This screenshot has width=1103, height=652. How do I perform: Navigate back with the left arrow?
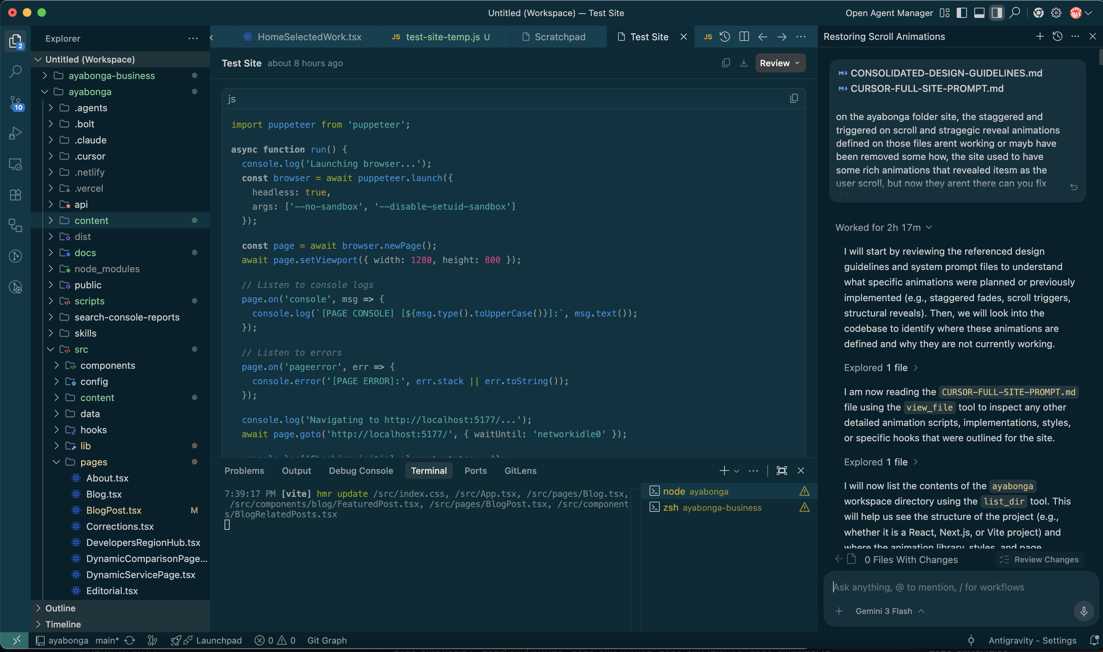[x=763, y=37]
